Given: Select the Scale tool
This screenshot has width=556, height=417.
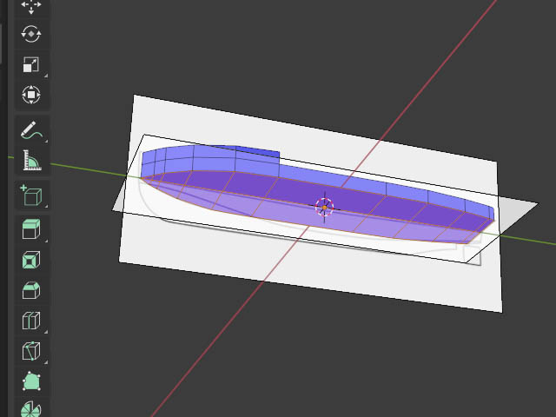Looking at the screenshot, I should [x=31, y=64].
